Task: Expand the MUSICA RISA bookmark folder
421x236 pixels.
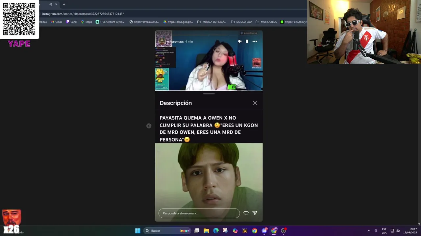Action: point(266,22)
